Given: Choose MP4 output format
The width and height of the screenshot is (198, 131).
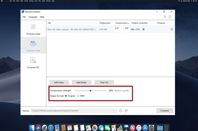Looking at the screenshot, I should [78, 96].
